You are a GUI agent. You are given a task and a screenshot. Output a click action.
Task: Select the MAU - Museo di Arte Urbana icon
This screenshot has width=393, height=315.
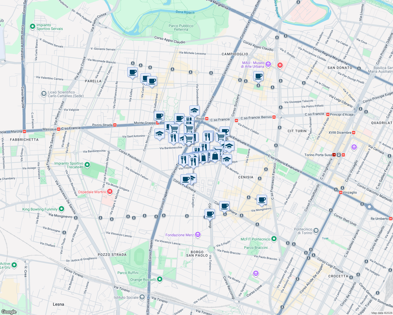(268, 64)
